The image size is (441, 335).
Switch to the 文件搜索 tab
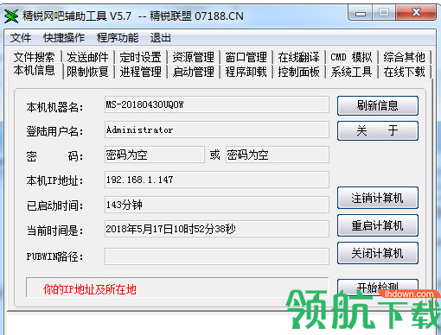(x=34, y=57)
